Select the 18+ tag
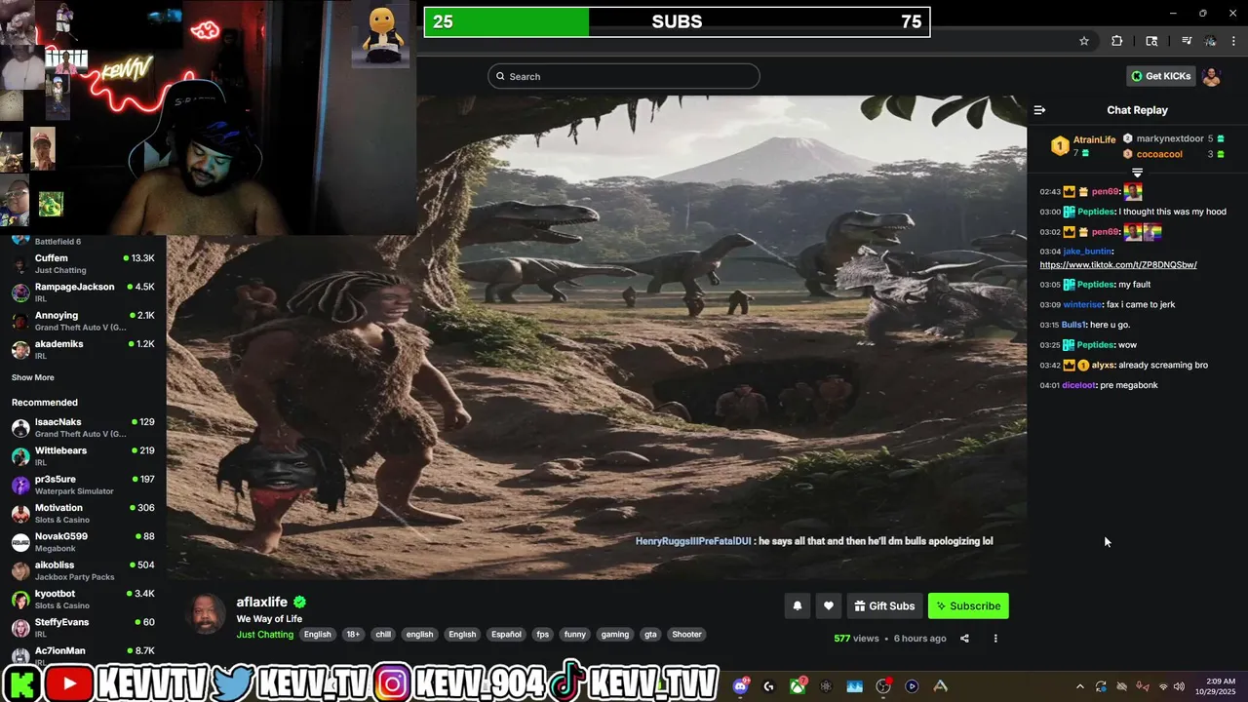 pyautogui.click(x=353, y=634)
